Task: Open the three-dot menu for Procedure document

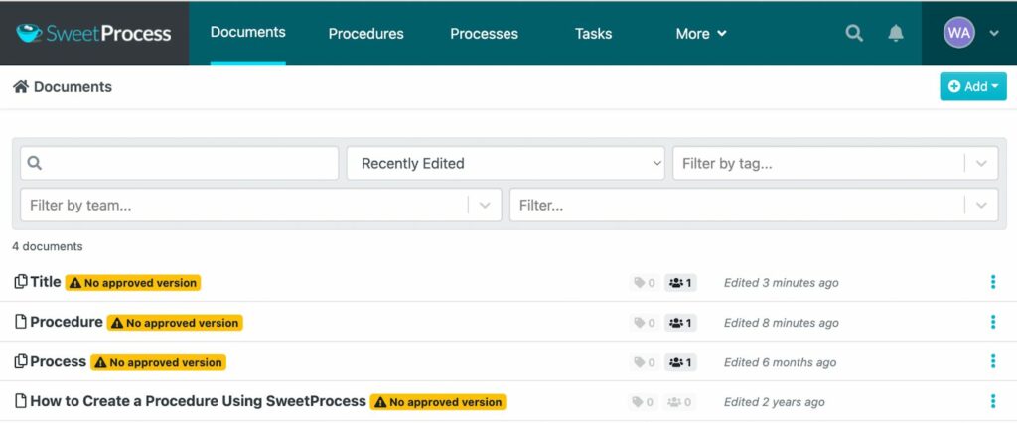Action: point(993,322)
